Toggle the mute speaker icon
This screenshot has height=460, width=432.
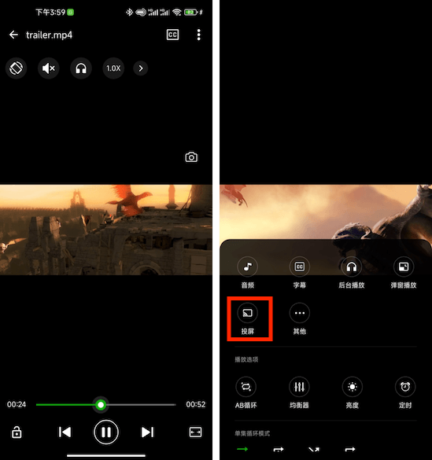tap(49, 68)
